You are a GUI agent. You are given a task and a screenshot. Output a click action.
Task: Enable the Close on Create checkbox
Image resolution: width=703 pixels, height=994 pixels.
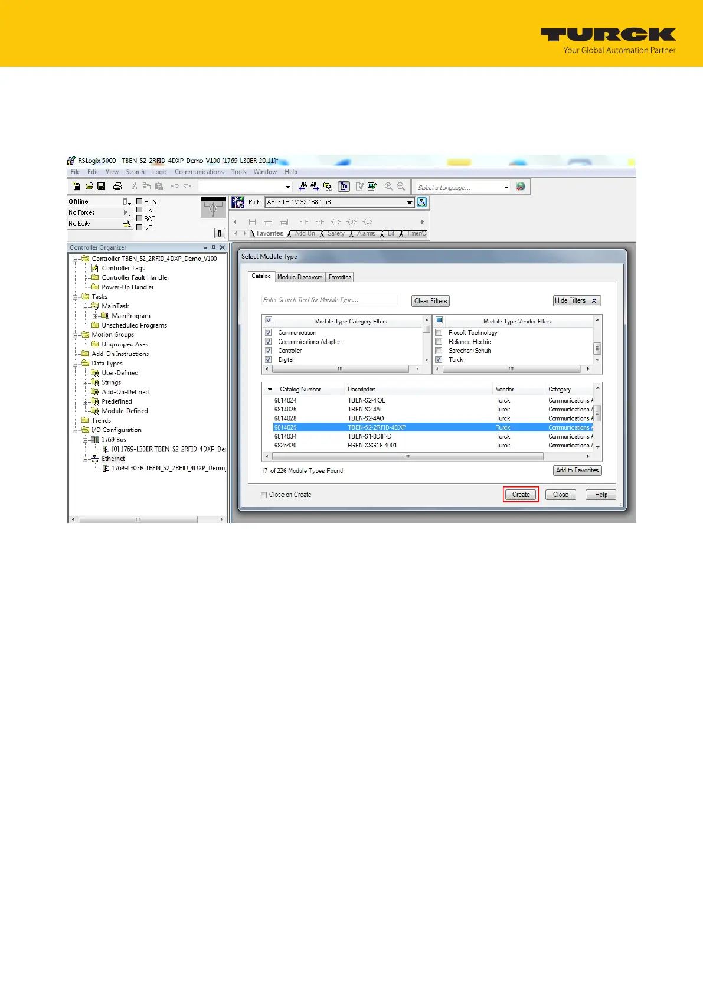(x=263, y=495)
